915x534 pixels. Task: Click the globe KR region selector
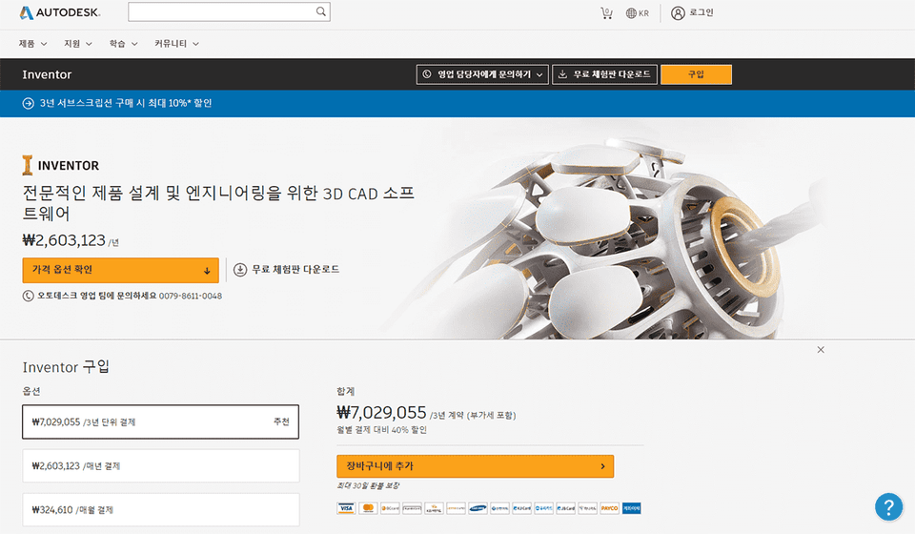[638, 12]
